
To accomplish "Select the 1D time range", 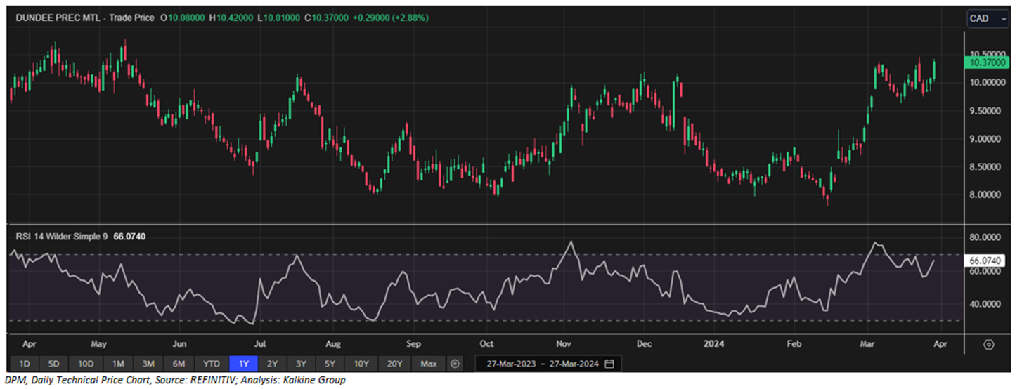I will [24, 364].
